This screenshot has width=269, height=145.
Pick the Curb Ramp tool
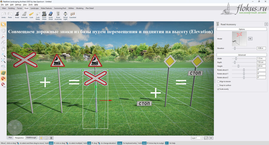[38, 16]
